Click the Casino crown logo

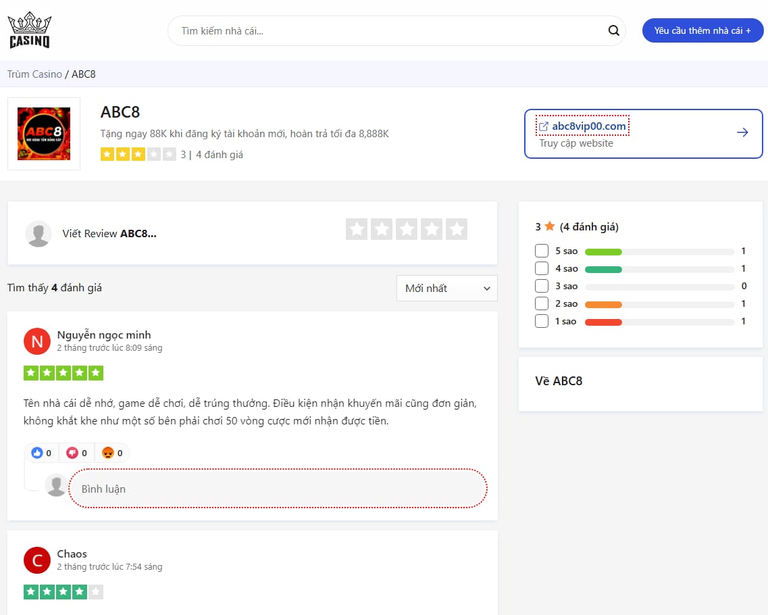point(30,30)
